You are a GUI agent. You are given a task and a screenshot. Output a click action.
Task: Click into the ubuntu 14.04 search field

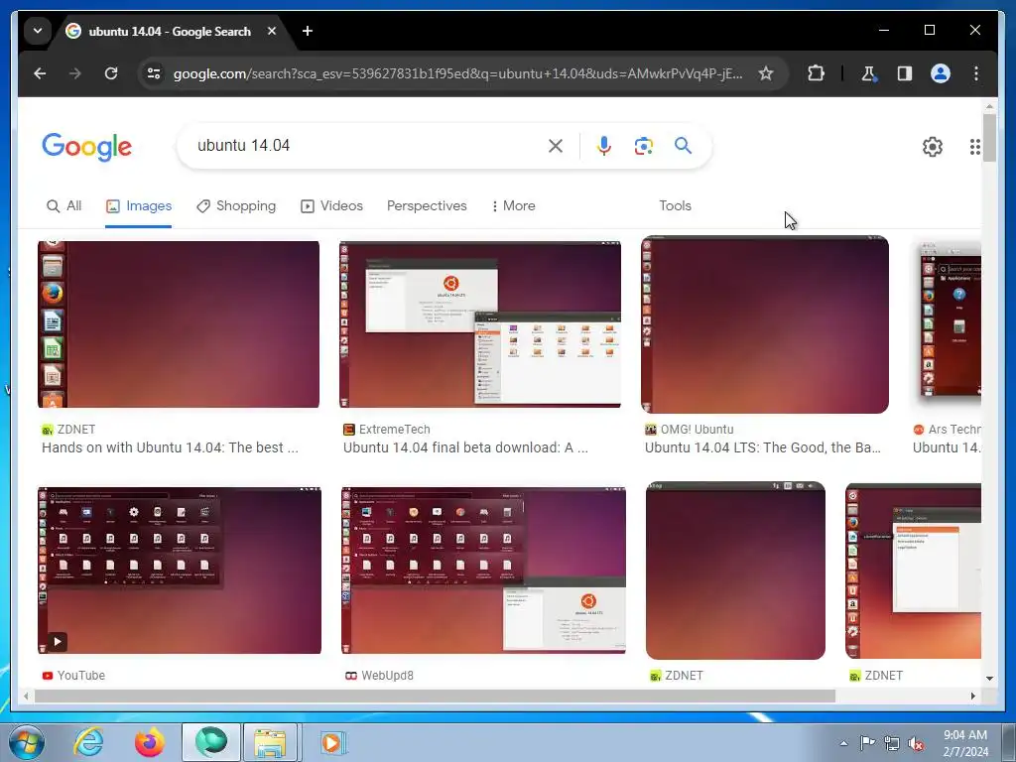point(366,146)
